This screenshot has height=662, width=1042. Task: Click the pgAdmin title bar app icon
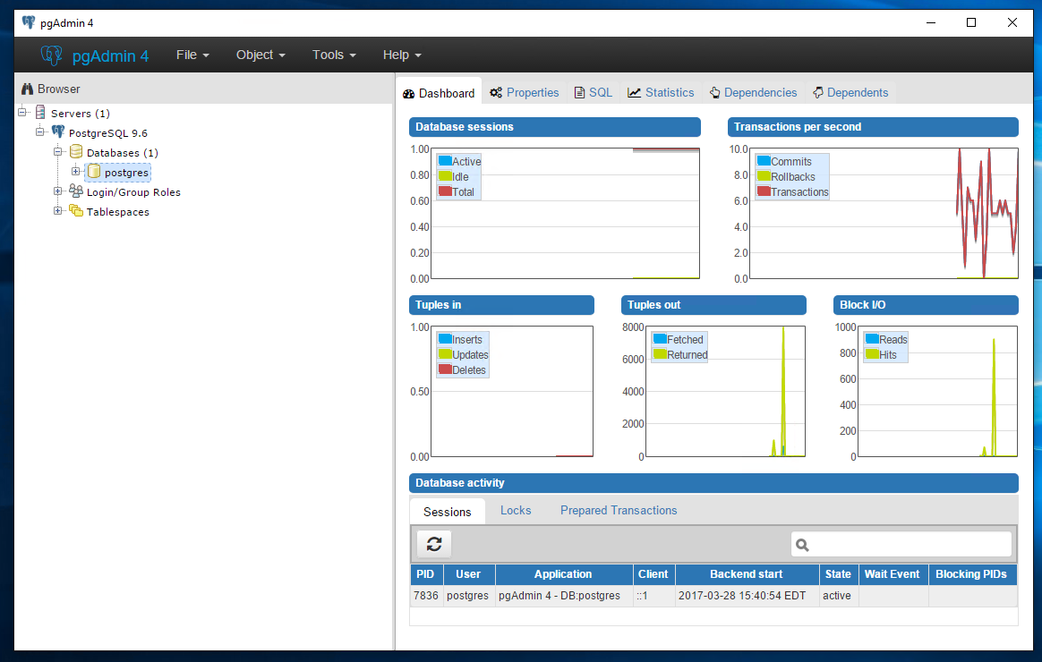[28, 22]
